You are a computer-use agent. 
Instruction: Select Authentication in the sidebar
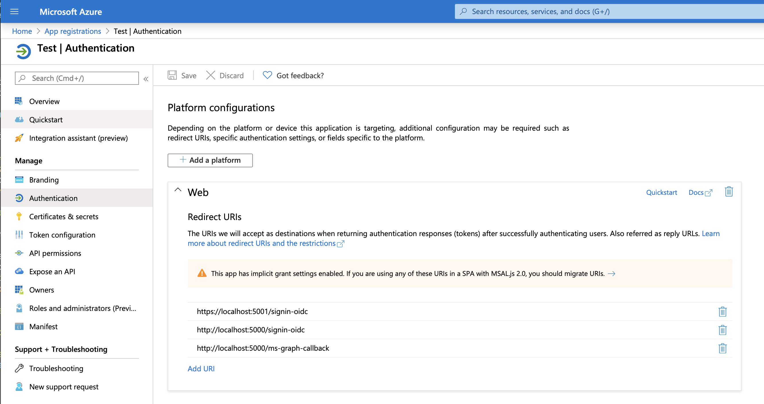coord(77,198)
